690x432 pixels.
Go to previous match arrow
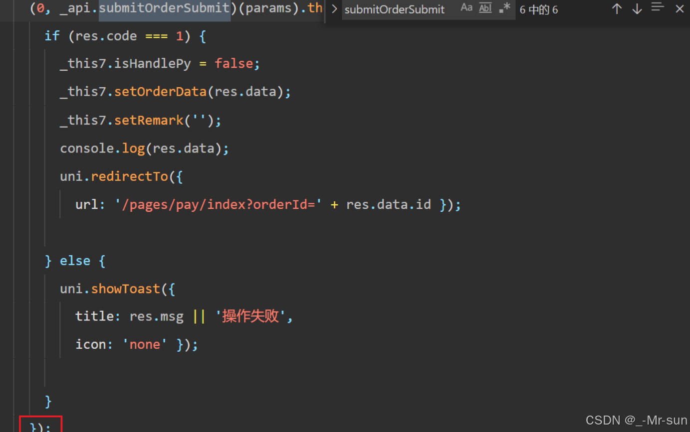click(617, 9)
